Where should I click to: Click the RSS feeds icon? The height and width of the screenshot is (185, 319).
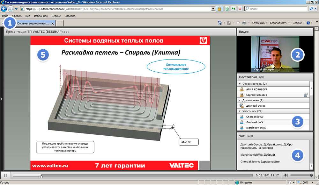pos(229,23)
